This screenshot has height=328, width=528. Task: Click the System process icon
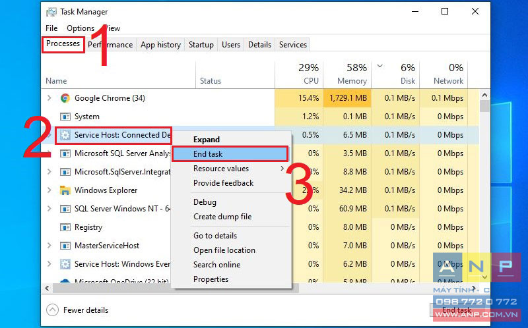[x=65, y=117]
